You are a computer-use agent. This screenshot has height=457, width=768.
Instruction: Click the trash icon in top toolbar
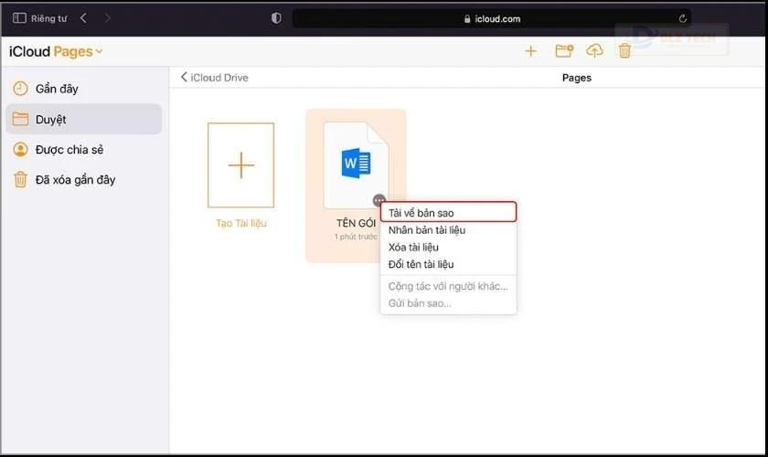click(x=624, y=50)
